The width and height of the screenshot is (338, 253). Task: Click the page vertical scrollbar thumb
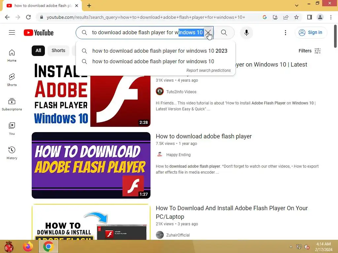tap(335, 36)
